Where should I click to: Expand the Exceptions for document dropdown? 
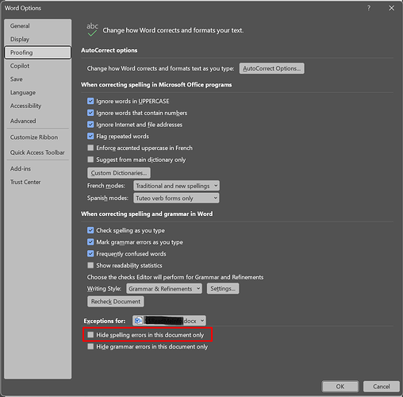169,321
